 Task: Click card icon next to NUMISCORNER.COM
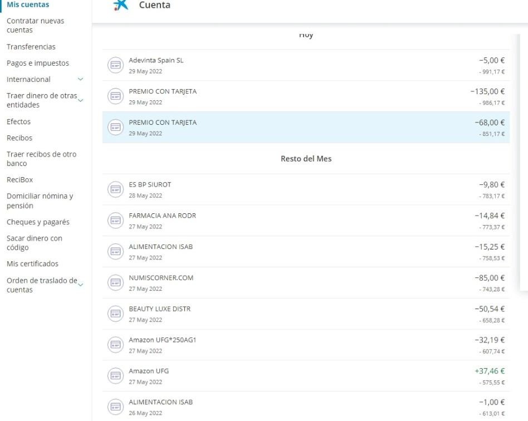[x=115, y=283]
